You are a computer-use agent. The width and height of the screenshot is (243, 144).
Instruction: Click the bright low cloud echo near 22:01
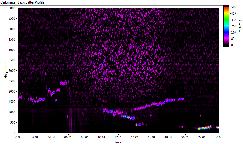click(x=204, y=128)
